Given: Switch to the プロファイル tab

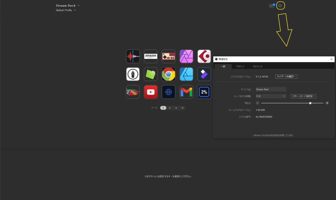Looking at the screenshot, I should [x=257, y=66].
